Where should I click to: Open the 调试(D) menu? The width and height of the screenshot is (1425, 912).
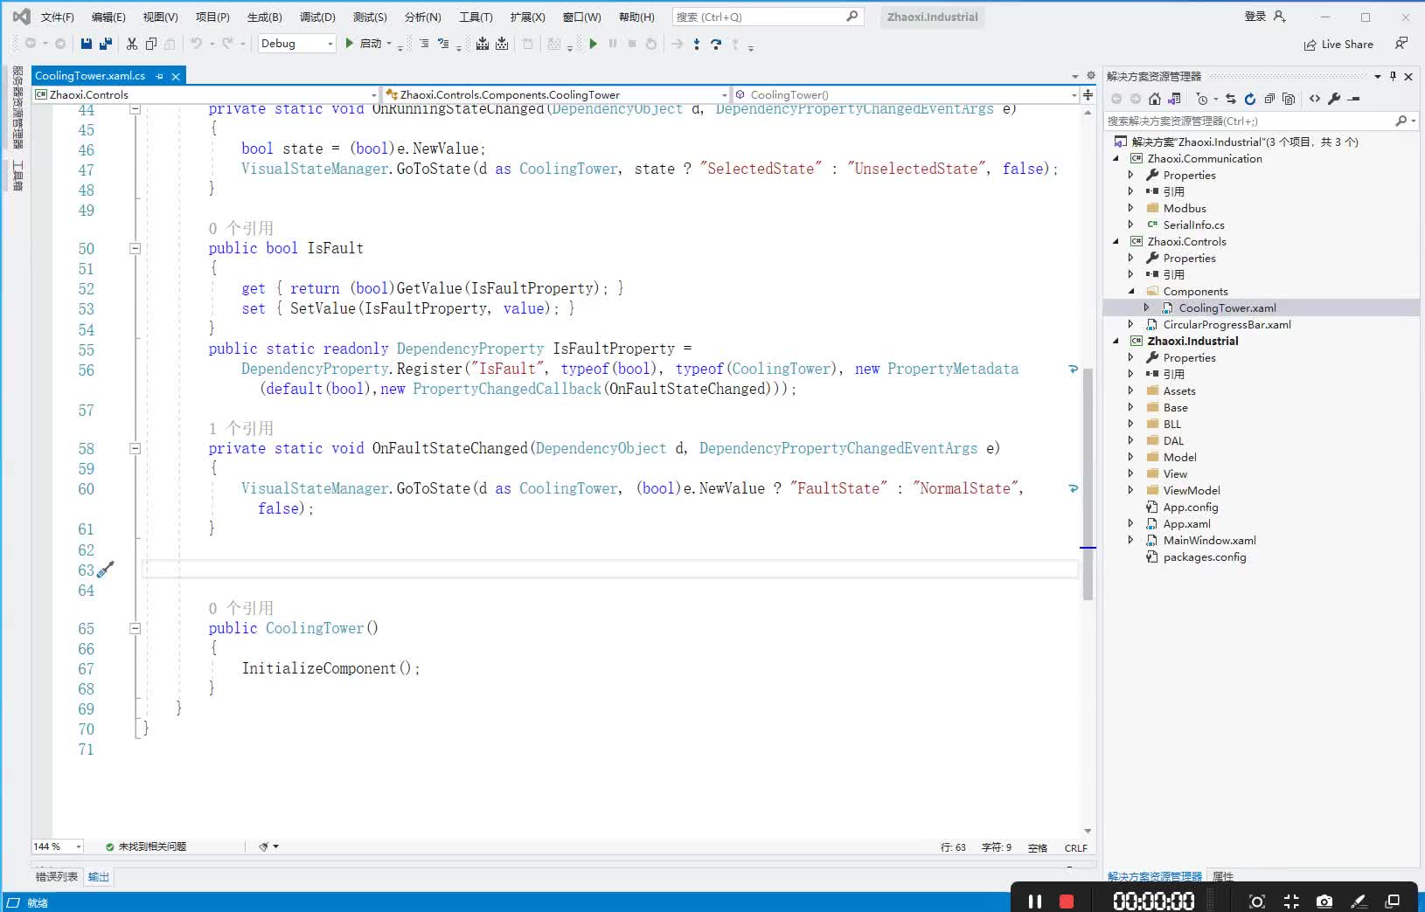[x=317, y=17]
